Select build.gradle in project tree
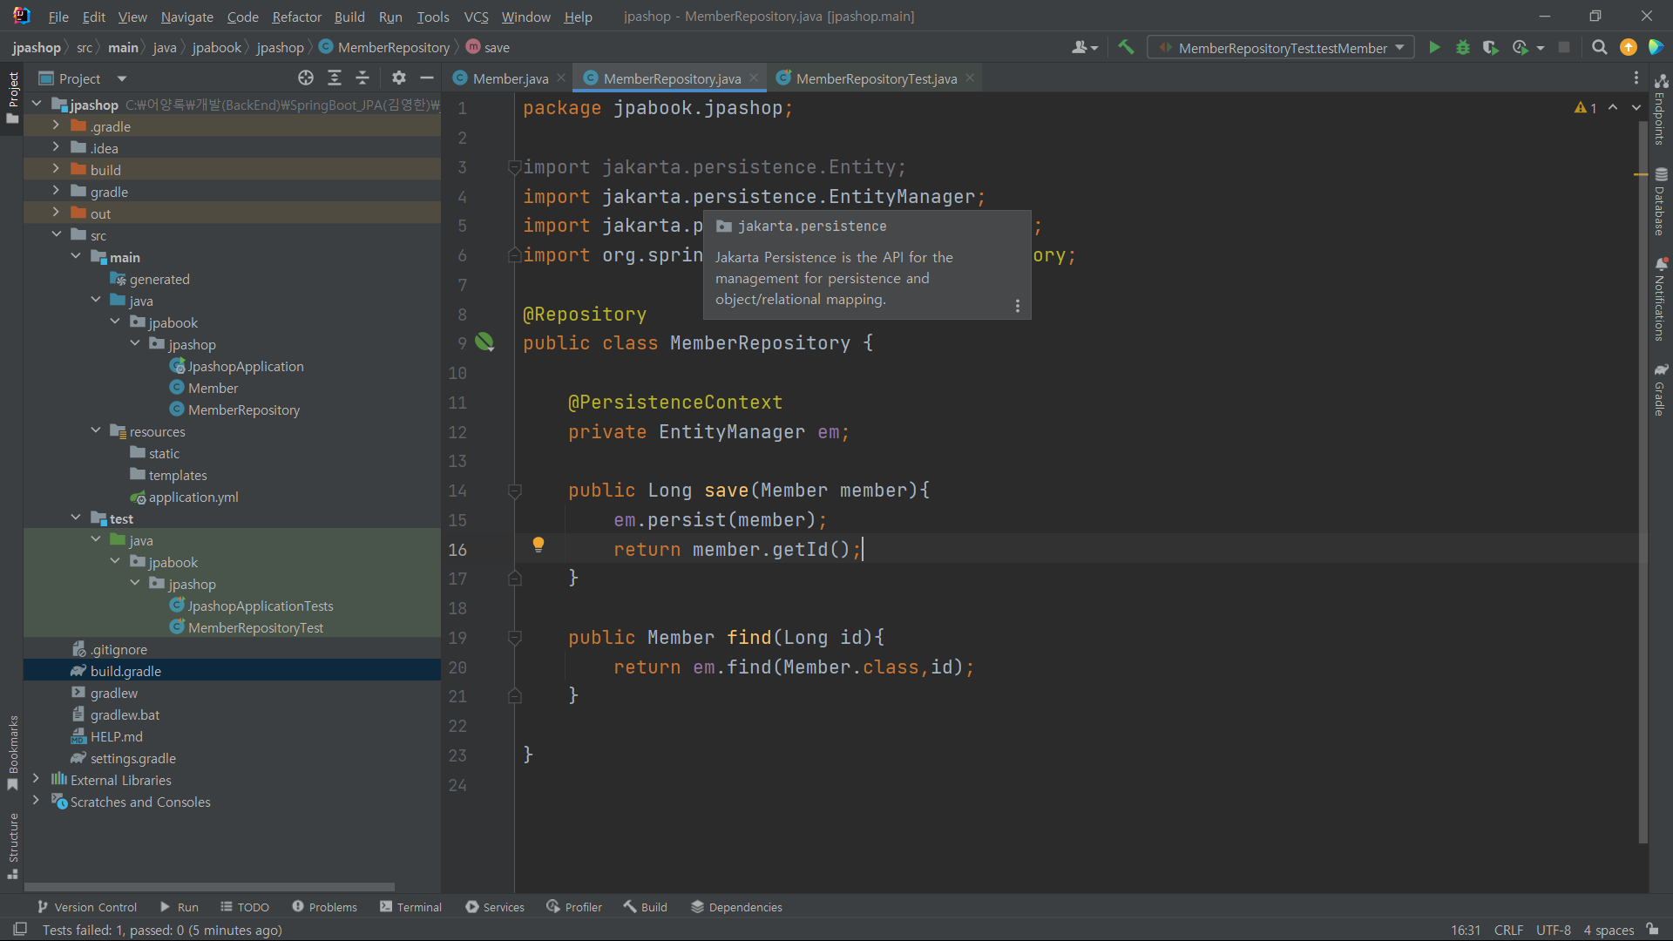This screenshot has height=941, width=1673. click(x=125, y=671)
